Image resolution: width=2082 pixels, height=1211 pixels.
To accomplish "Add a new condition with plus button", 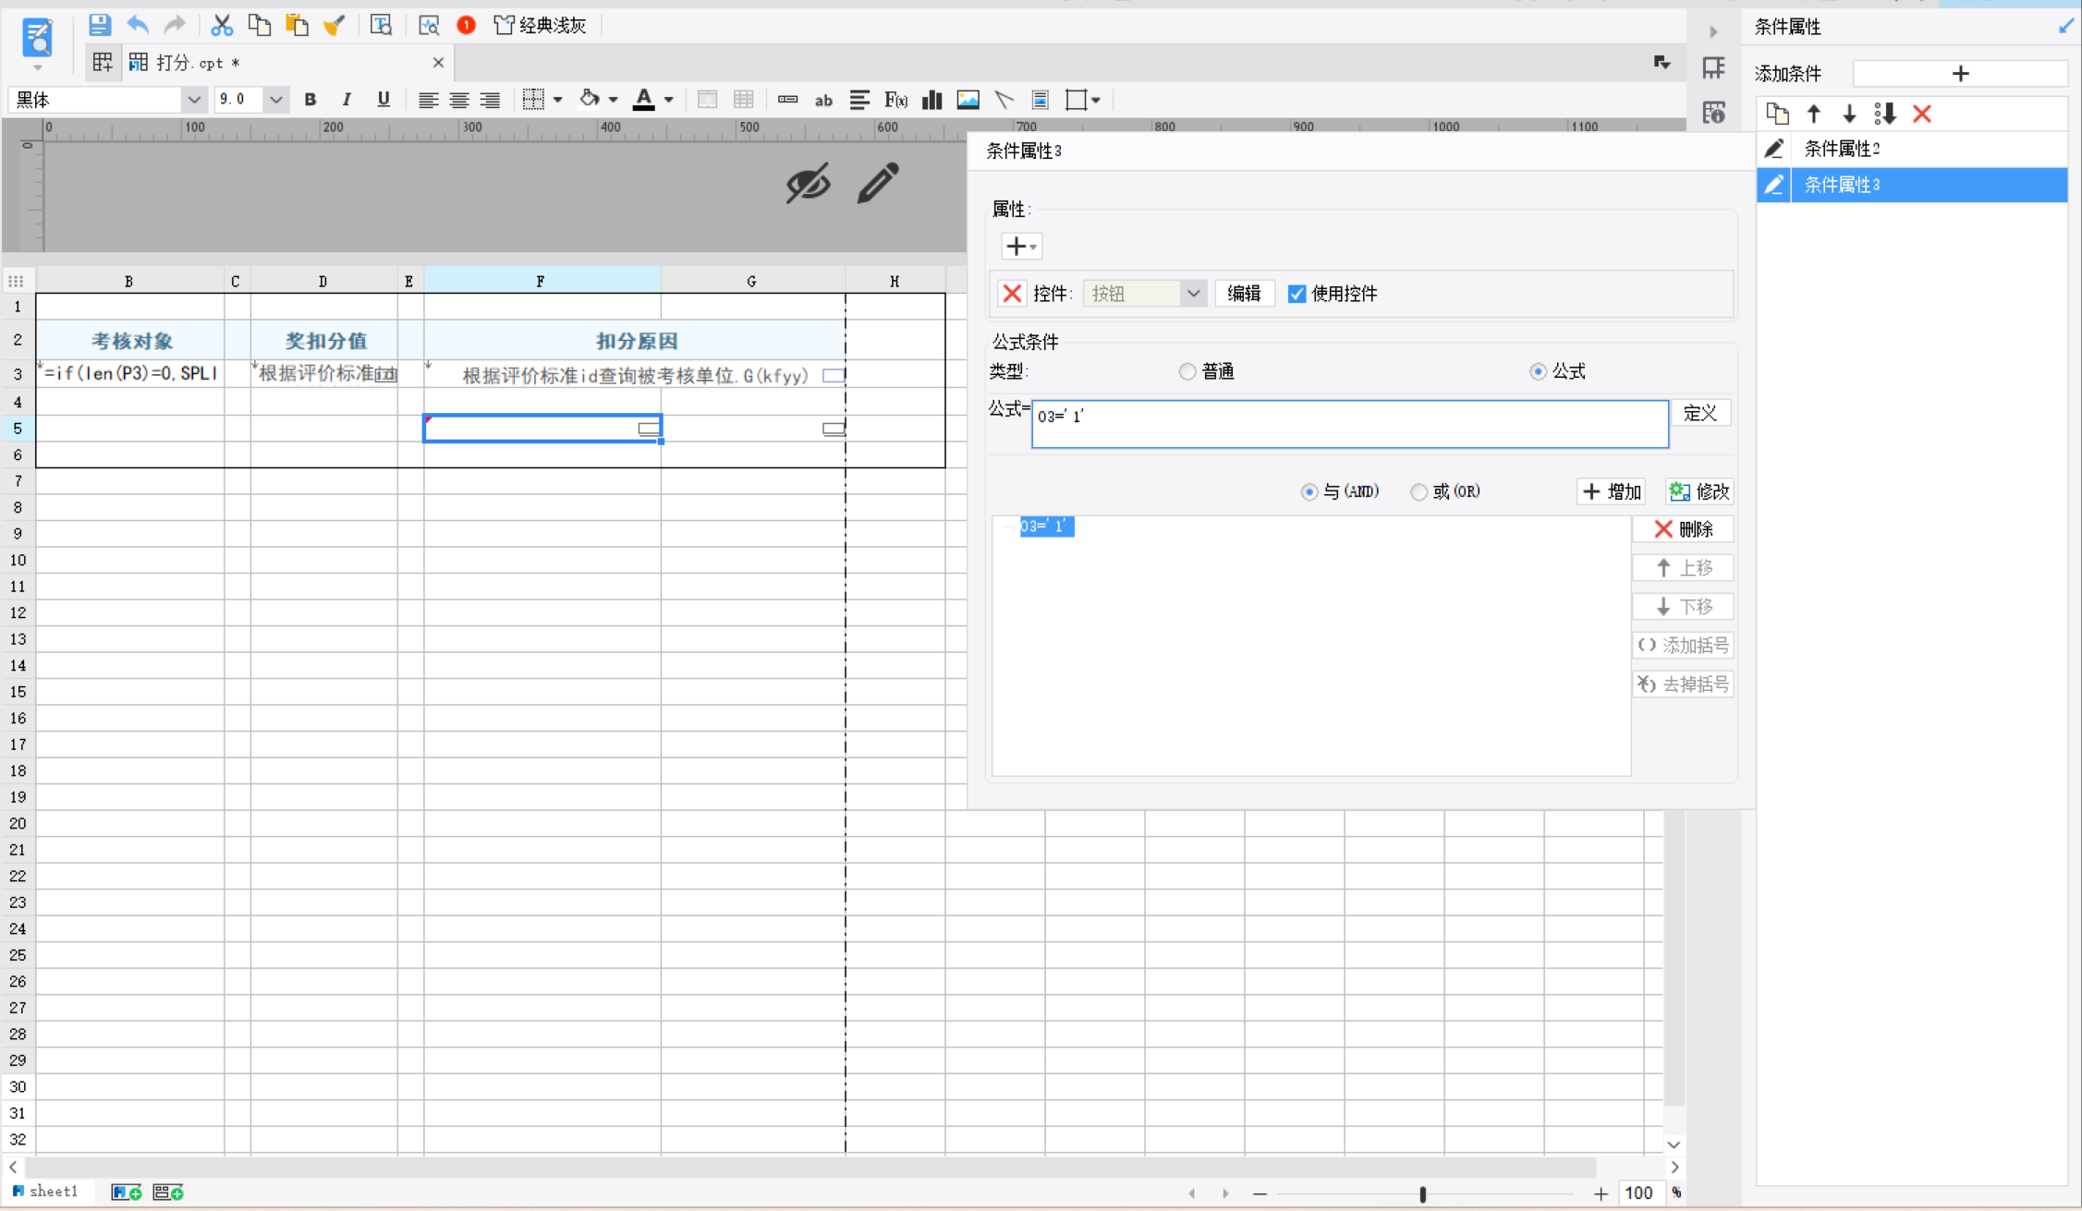I will click(x=1960, y=73).
